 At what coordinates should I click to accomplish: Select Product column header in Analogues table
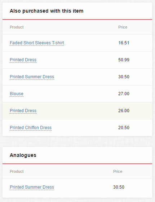pos(17,171)
